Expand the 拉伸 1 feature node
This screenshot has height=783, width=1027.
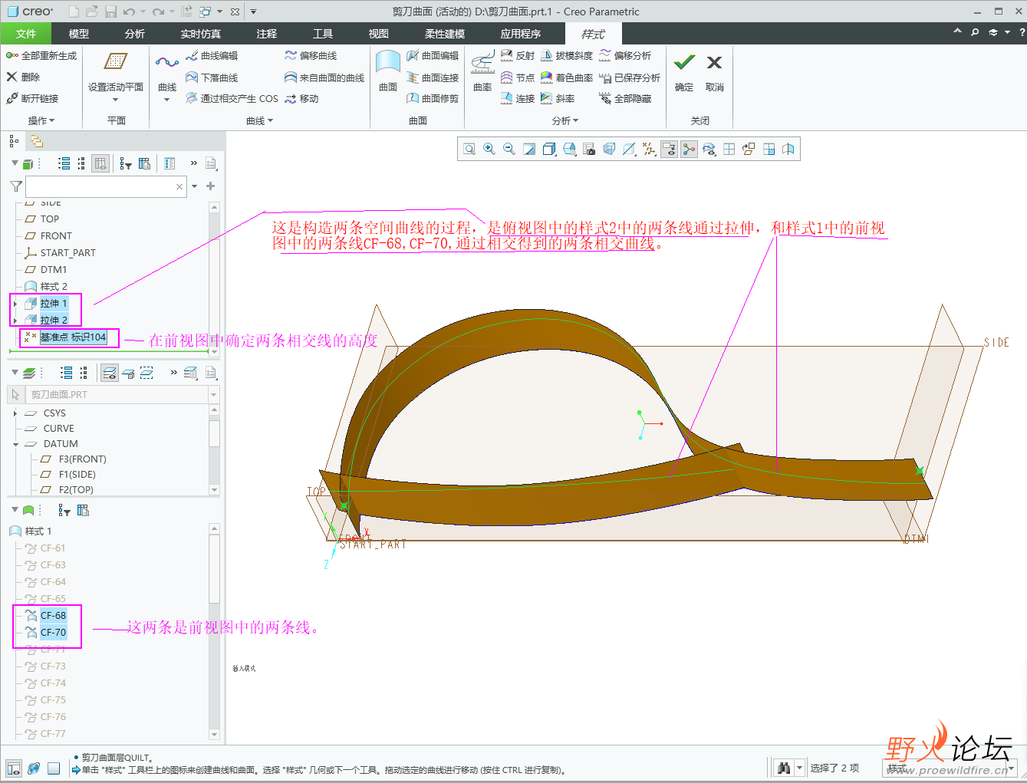tap(15, 304)
